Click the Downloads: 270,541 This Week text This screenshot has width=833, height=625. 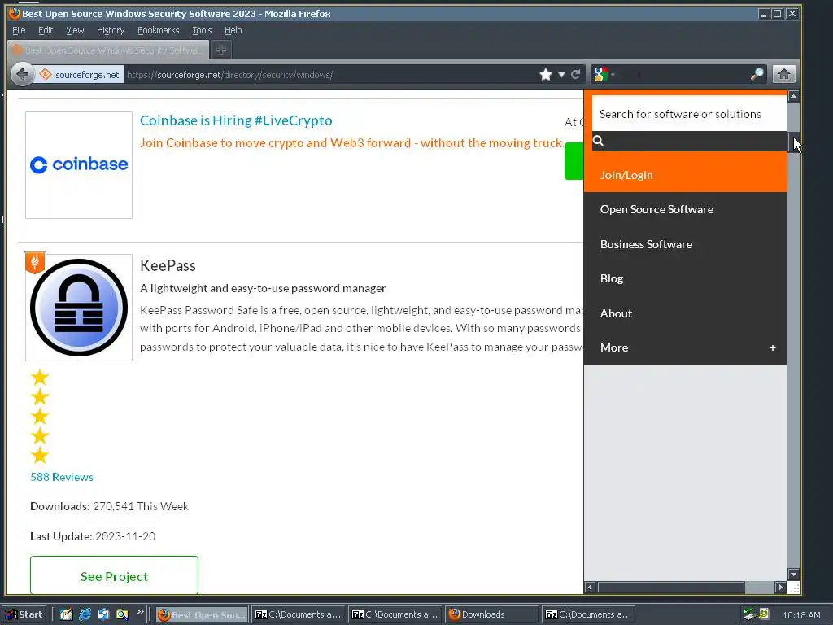coord(110,506)
